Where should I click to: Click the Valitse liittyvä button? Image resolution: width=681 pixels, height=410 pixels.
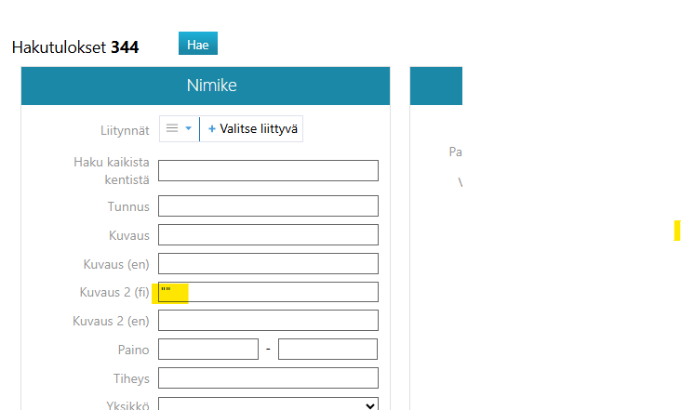(x=251, y=129)
